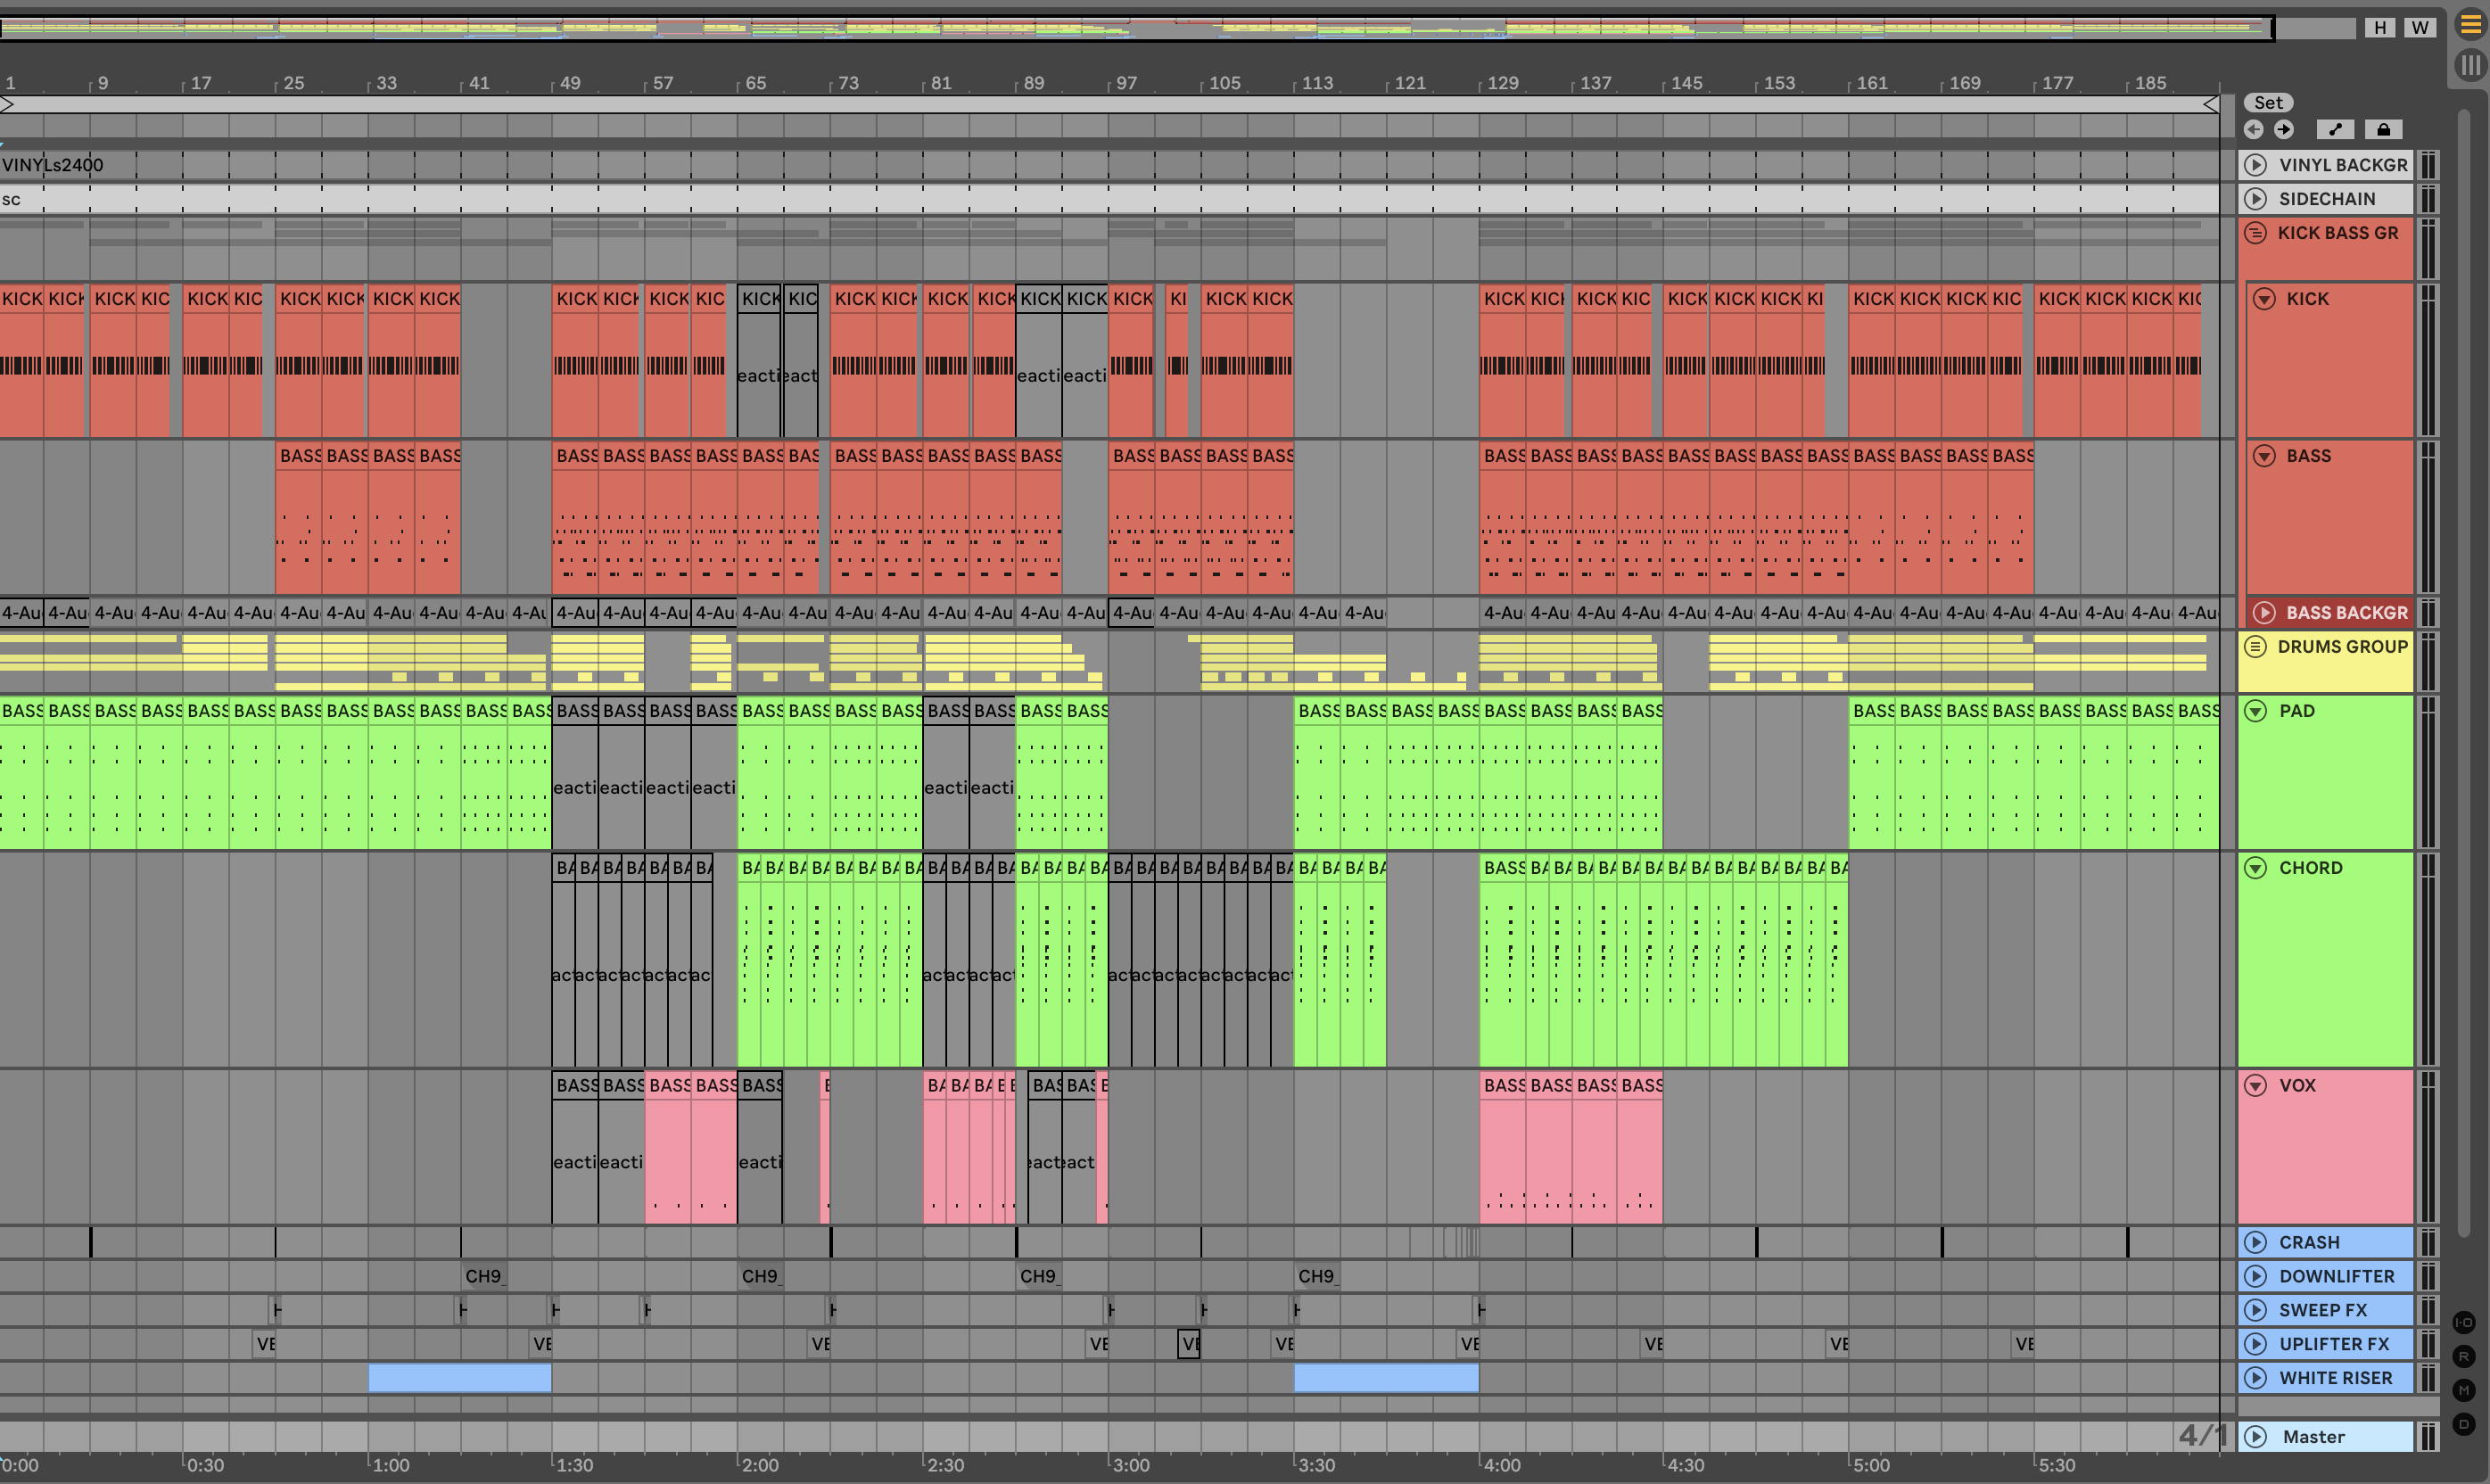
Task: Click the H optimize height button
Action: point(2380,28)
